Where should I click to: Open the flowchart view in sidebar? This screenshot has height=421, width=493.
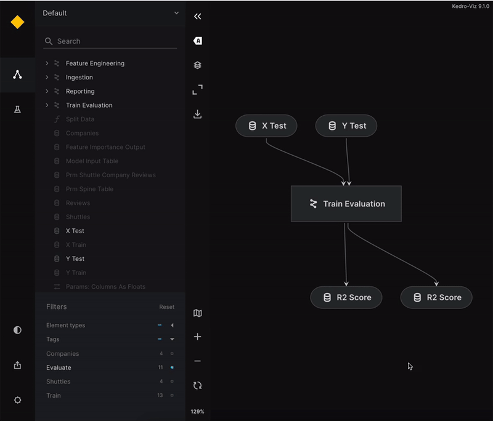[17, 75]
